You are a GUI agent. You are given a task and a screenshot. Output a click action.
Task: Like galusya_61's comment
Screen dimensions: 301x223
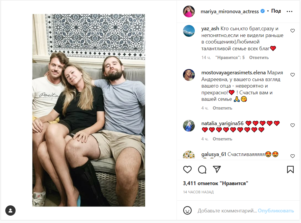292,156
